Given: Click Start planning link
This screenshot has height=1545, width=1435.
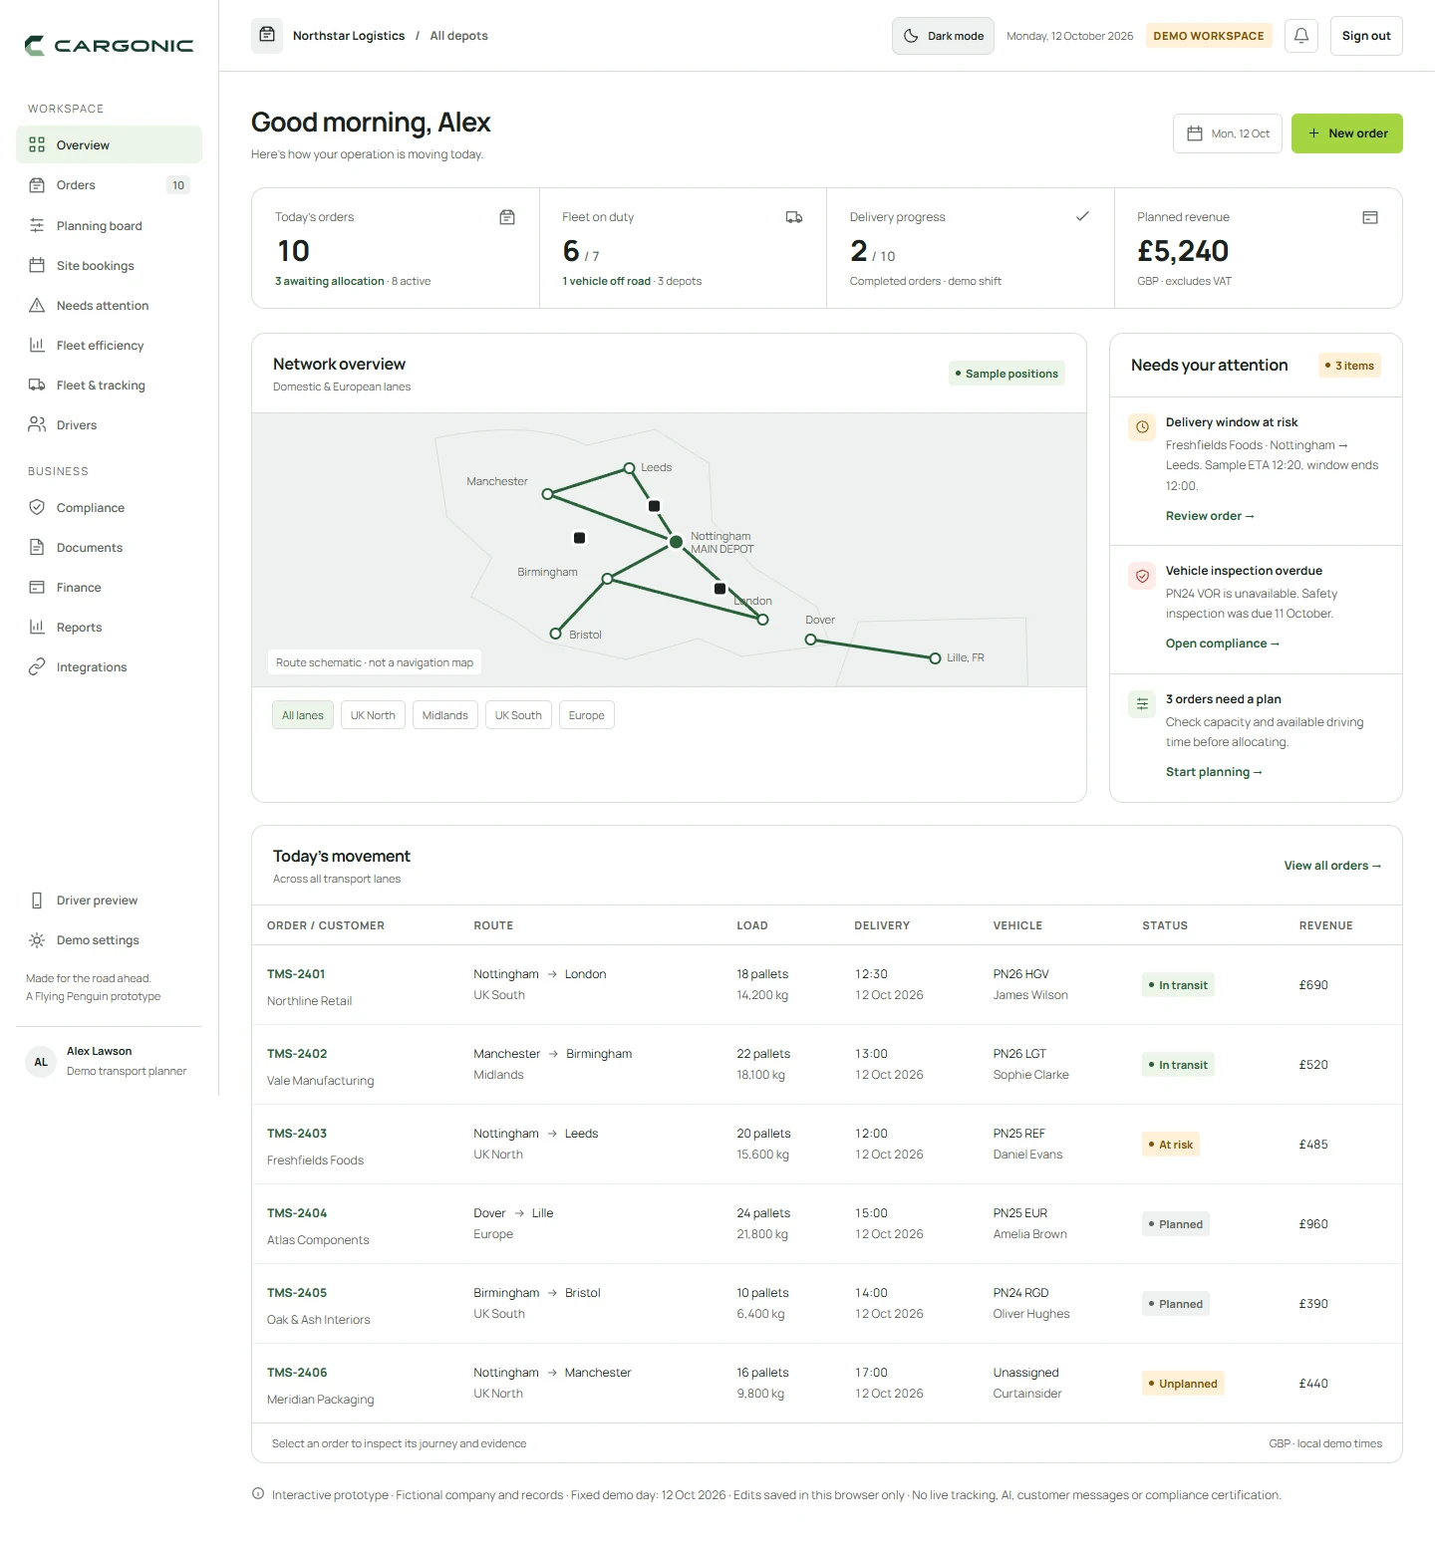Looking at the screenshot, I should point(1214,772).
